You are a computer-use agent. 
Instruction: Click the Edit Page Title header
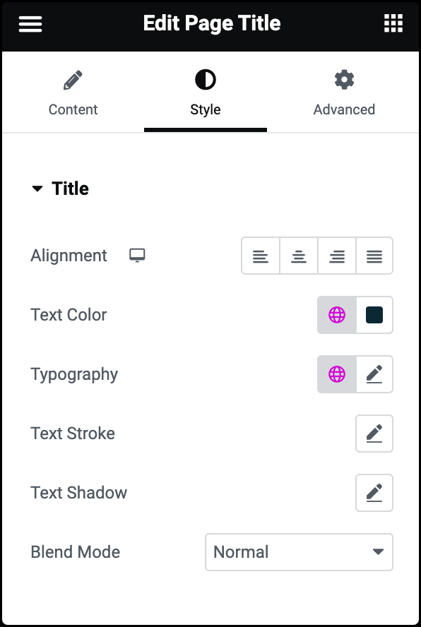tap(212, 23)
